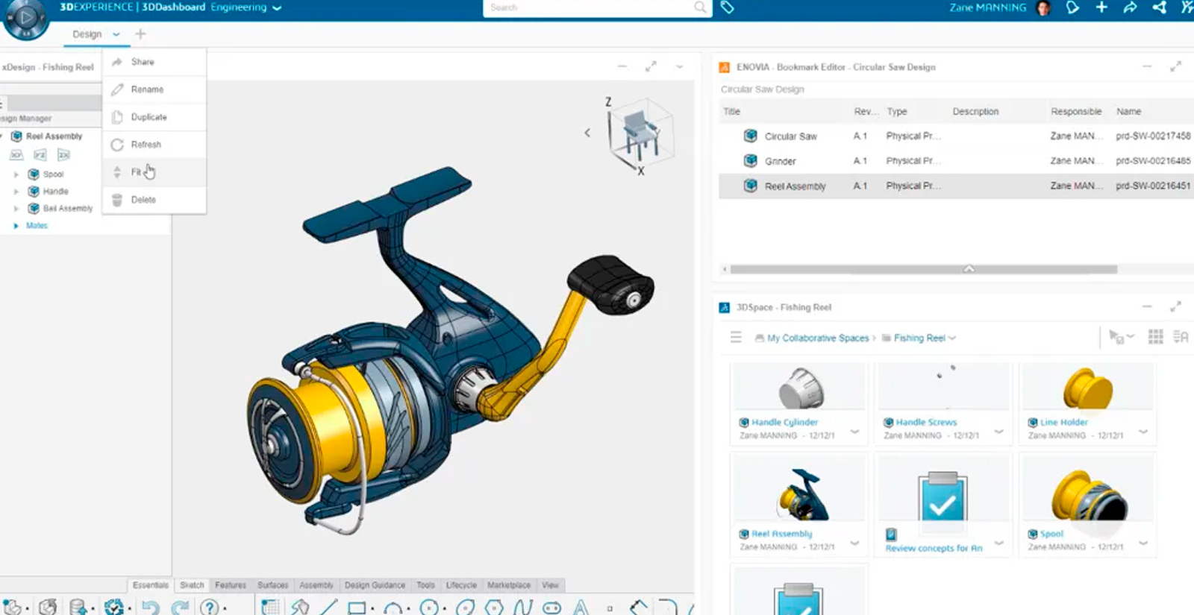Select the Ellipse sketch tool

pos(465,608)
